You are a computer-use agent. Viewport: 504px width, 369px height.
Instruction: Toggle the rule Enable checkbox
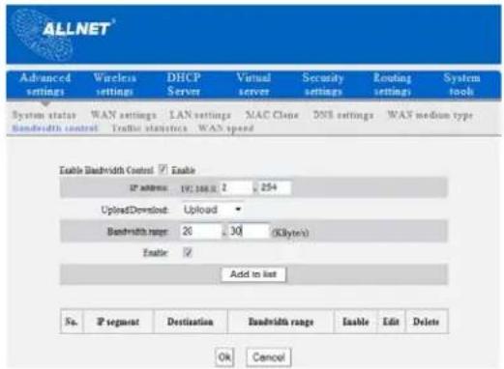point(188,252)
